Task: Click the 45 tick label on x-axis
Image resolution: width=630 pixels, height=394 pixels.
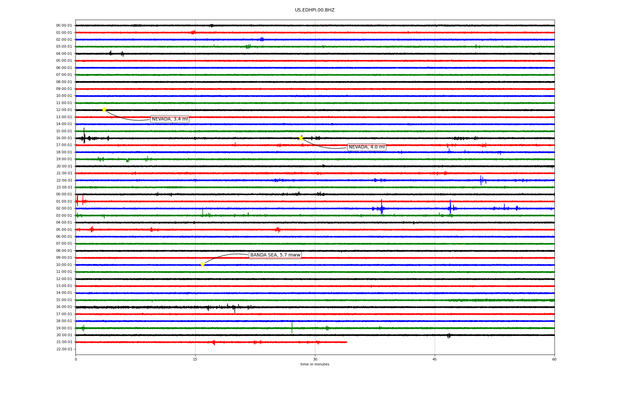Action: [x=435, y=359]
